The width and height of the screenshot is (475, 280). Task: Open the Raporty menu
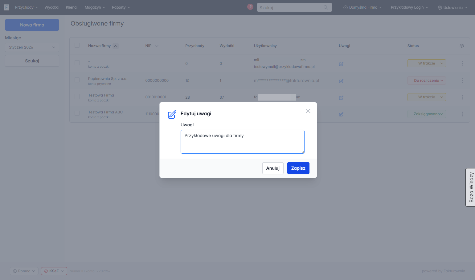121,7
